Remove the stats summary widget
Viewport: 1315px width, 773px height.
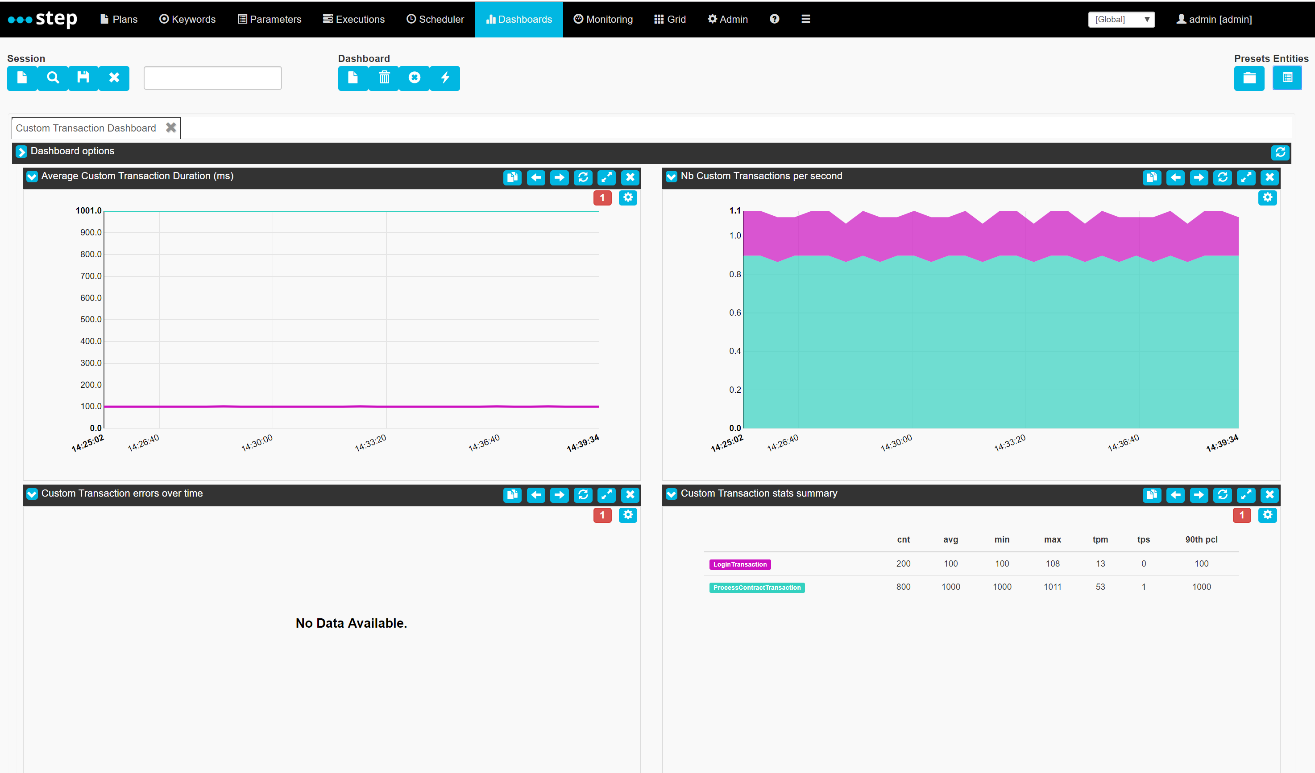pos(1269,495)
